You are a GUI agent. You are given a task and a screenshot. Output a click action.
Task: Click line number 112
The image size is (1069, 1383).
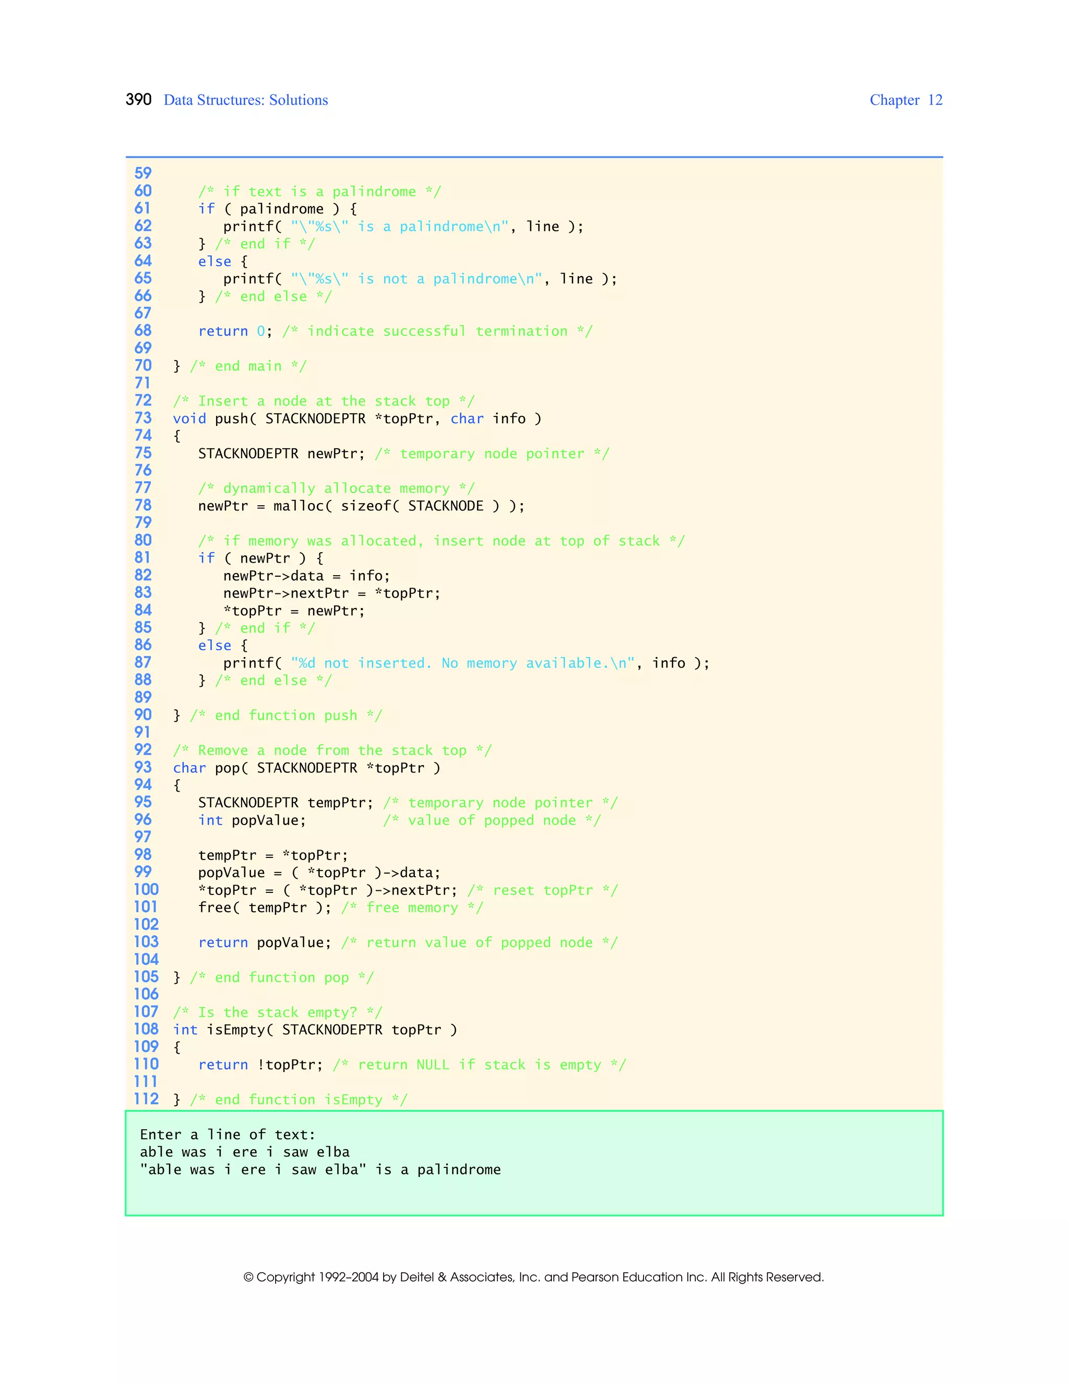tap(146, 1099)
